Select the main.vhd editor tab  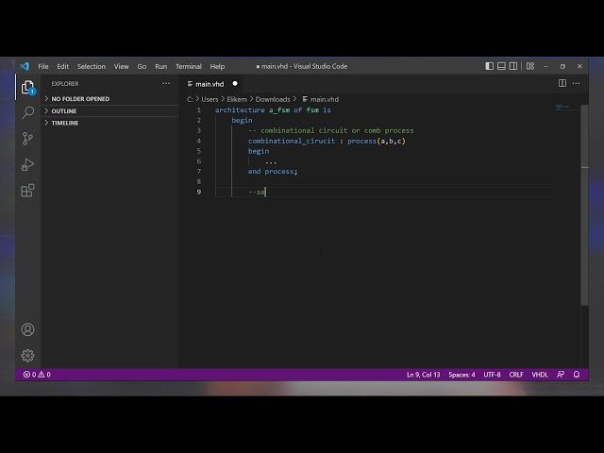tap(211, 84)
